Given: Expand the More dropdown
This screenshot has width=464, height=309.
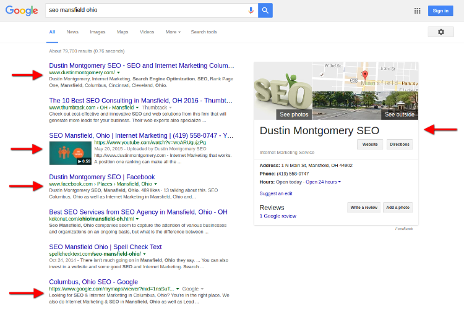Looking at the screenshot, I should point(173,32).
